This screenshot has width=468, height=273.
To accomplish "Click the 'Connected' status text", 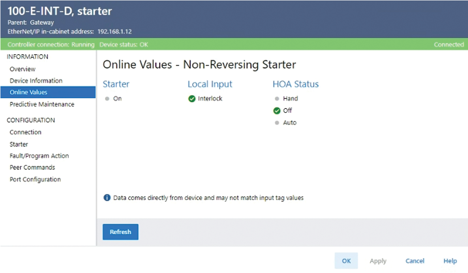I will tap(449, 44).
